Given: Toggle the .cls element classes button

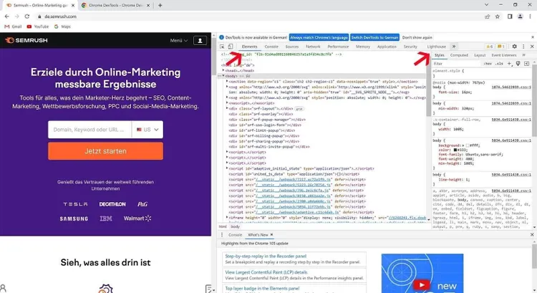Looking at the screenshot, I should click(x=500, y=63).
